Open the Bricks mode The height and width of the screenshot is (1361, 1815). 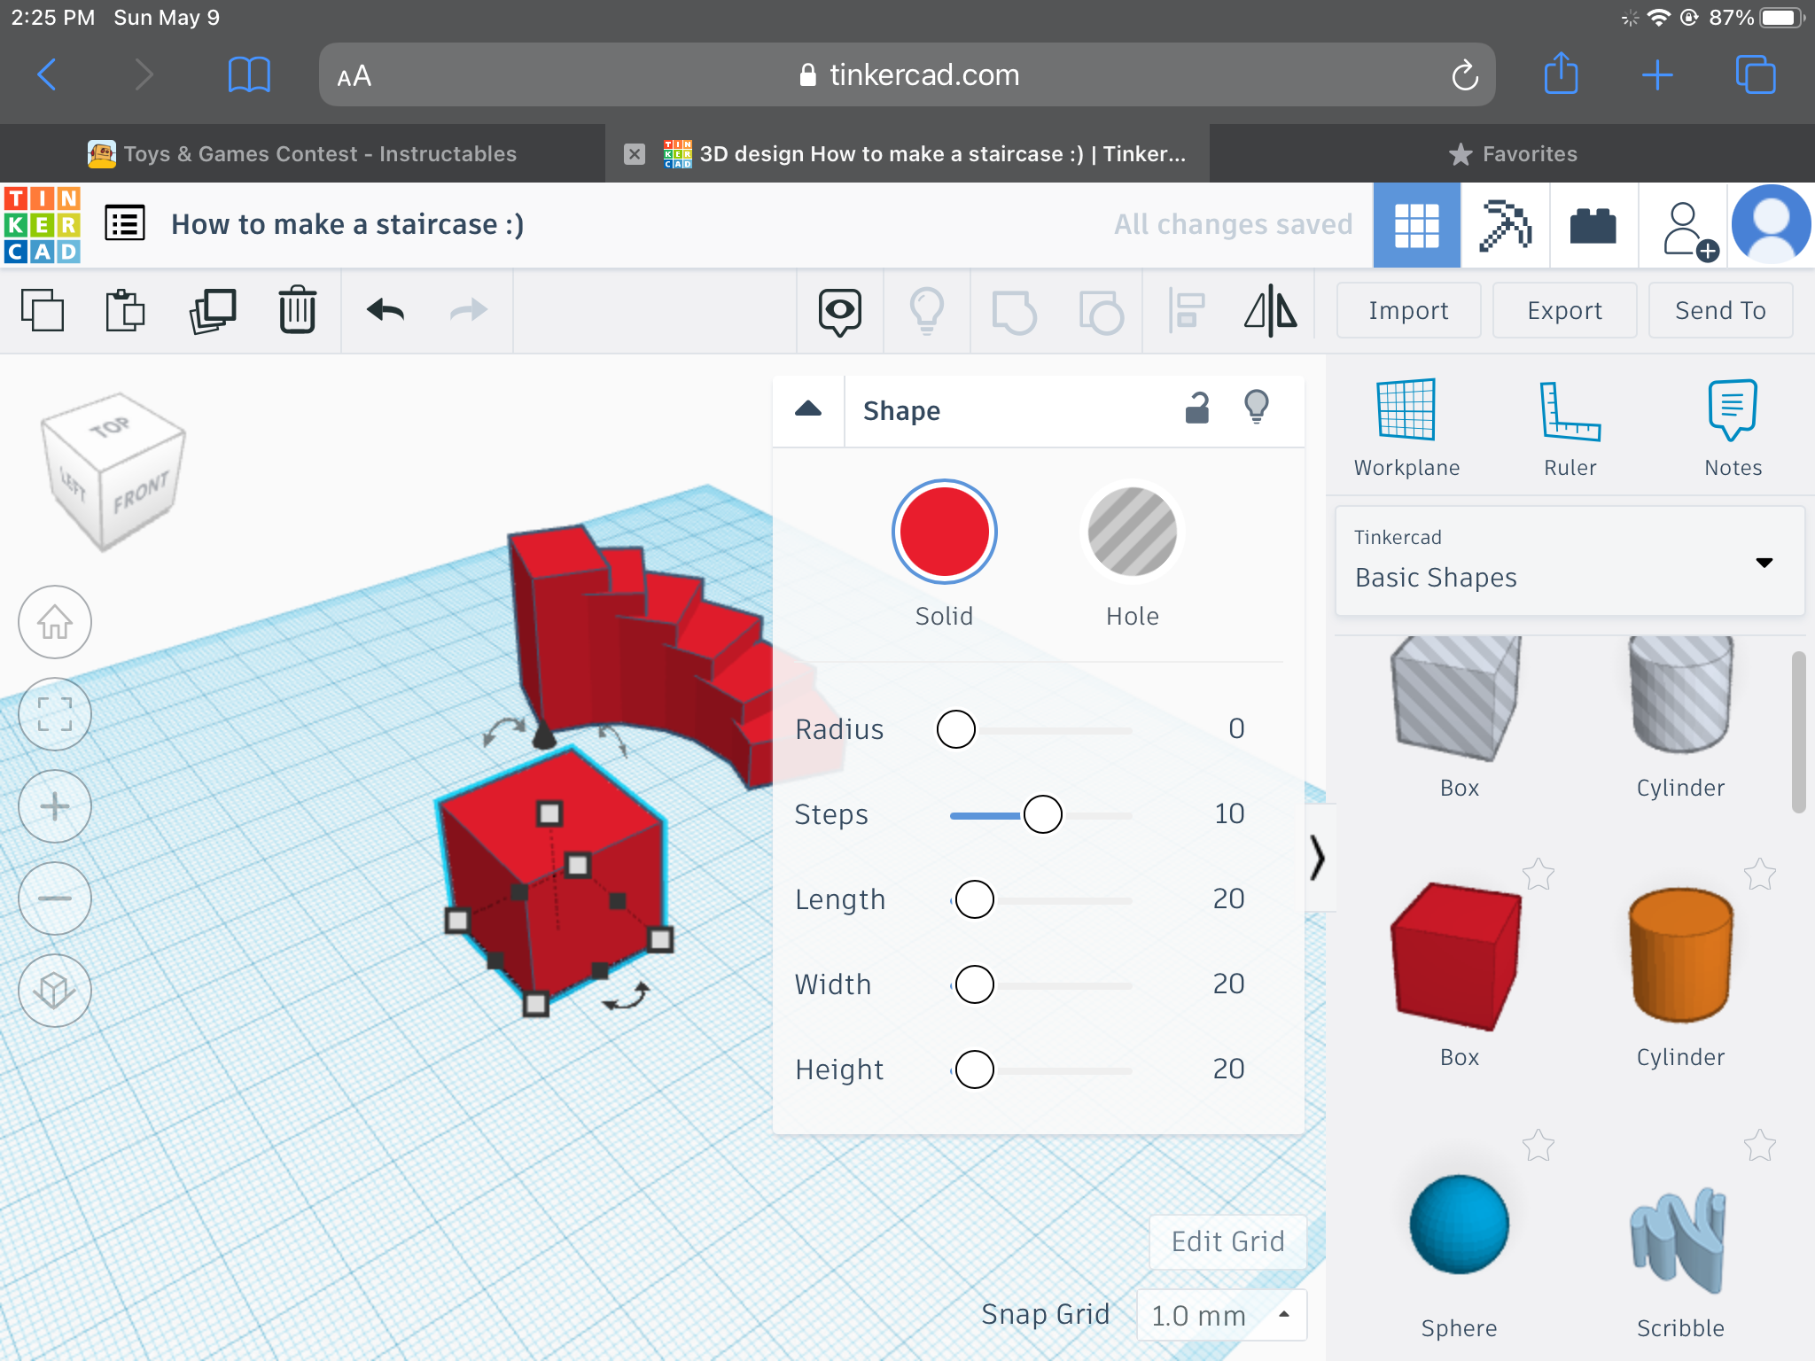[1593, 225]
